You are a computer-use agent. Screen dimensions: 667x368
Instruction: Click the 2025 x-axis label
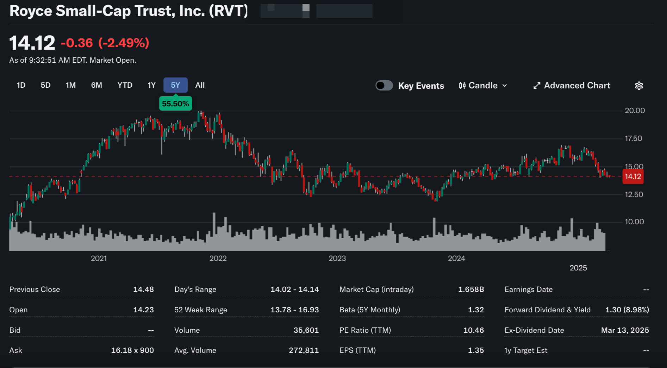pyautogui.click(x=578, y=268)
